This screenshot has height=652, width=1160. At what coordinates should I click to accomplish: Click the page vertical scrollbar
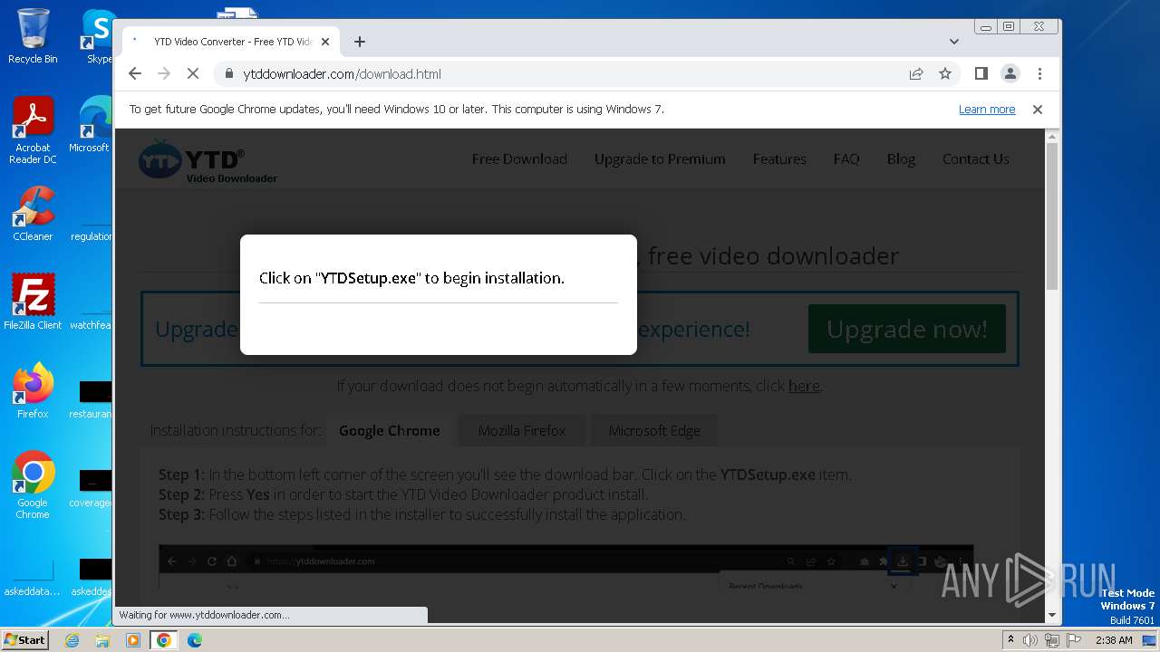click(1051, 216)
